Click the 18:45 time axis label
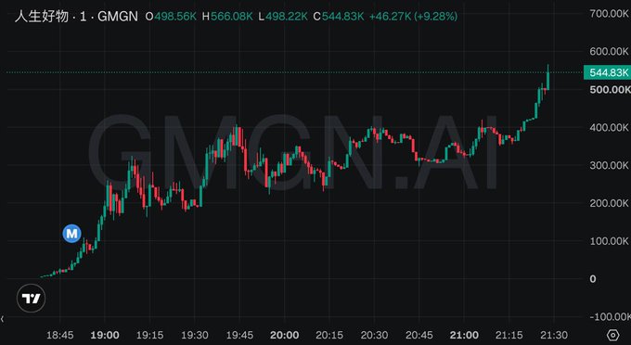 [x=60, y=335]
